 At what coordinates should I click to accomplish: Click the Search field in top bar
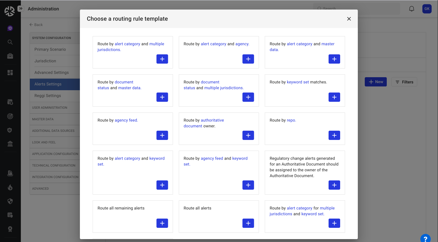point(357,9)
